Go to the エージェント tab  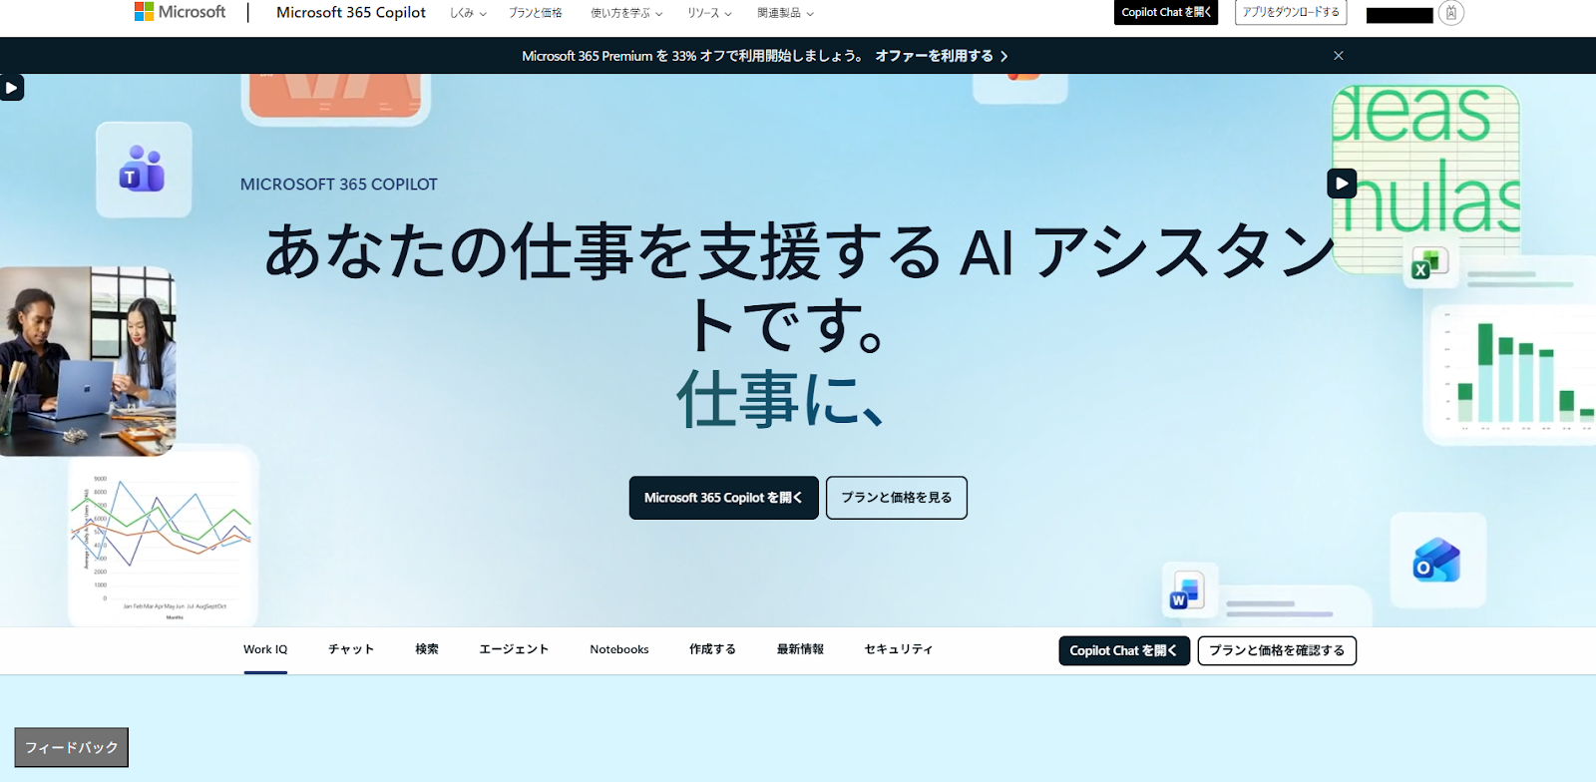[x=514, y=649]
